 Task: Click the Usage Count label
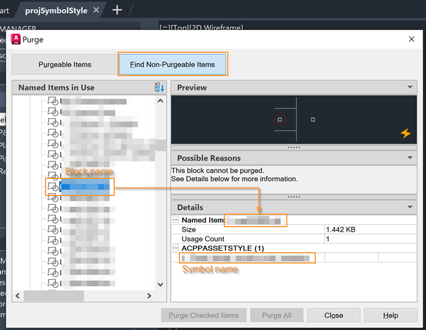point(203,239)
